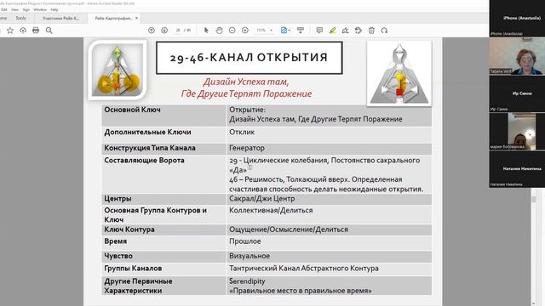Click the Сакрал/Джи Центр cell

pyautogui.click(x=261, y=199)
